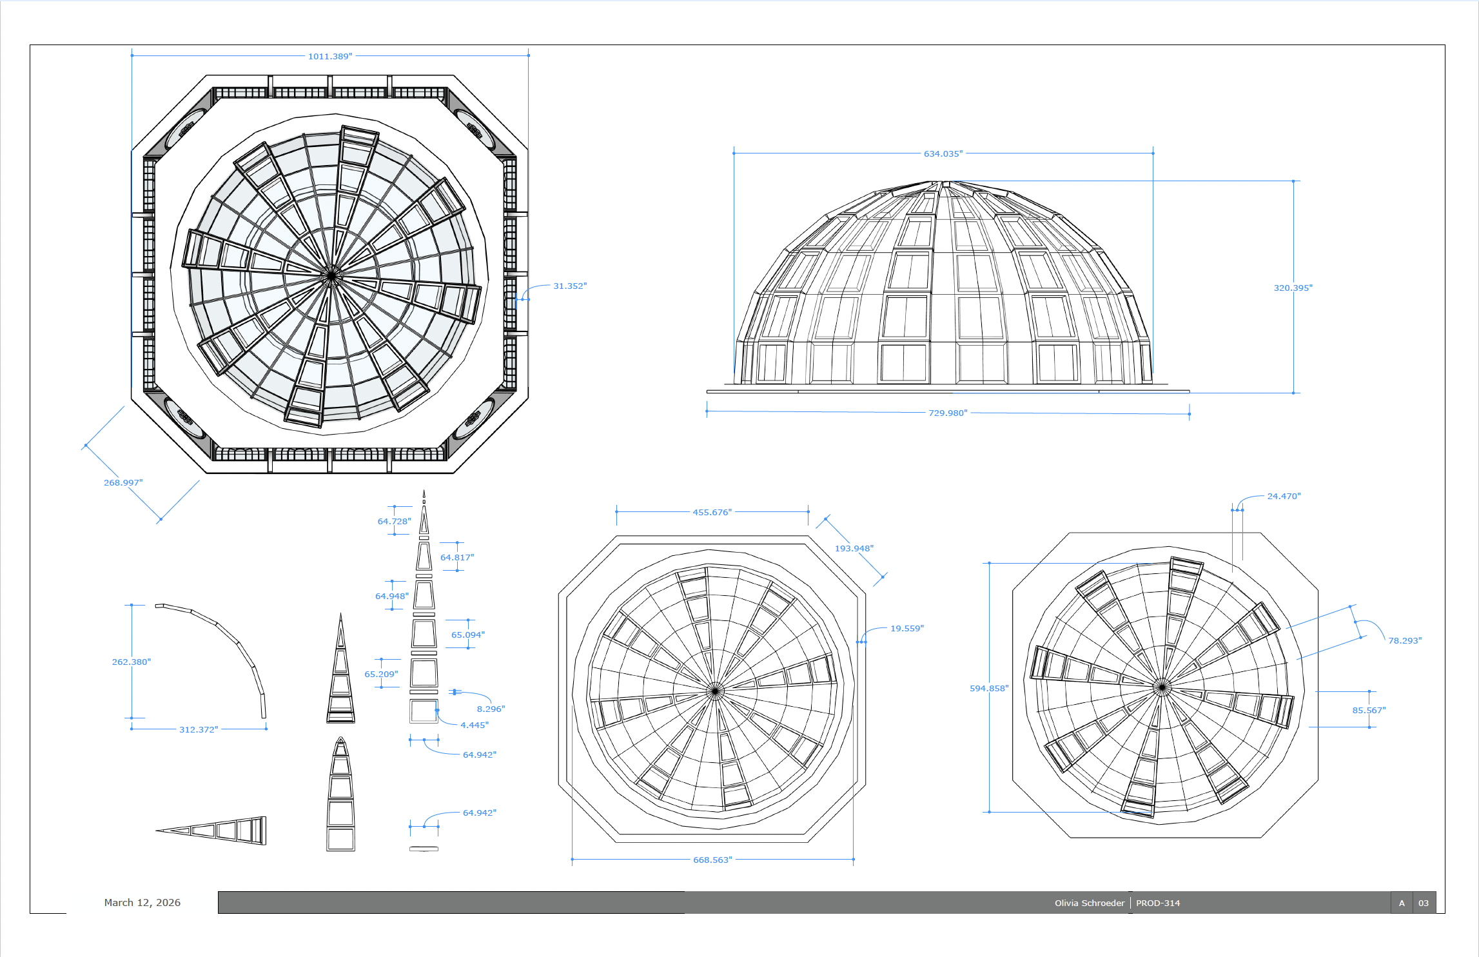Screen dimensions: 1479x957
Task: Select the 65.209" panel dimension
Action: click(x=381, y=674)
